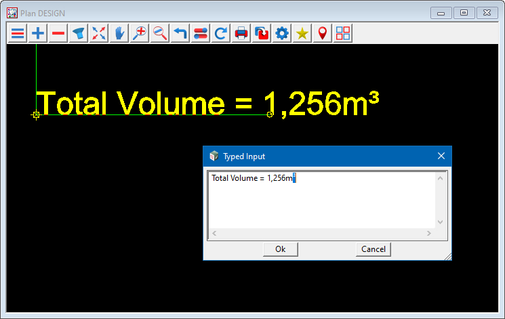Maximize the Plan DESIGN window

point(464,13)
